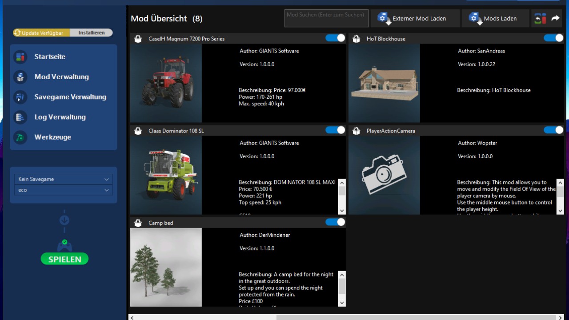Viewport: 569px width, 320px height.
Task: Click the HoT Blockhouse house thumbnail
Action: point(384,83)
